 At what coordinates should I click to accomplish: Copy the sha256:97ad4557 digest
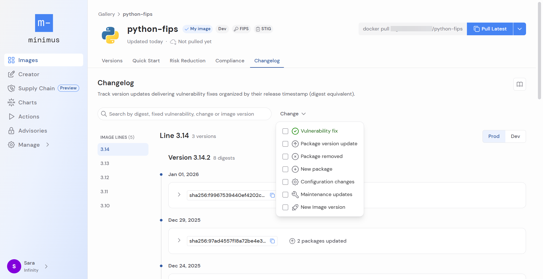point(273,241)
